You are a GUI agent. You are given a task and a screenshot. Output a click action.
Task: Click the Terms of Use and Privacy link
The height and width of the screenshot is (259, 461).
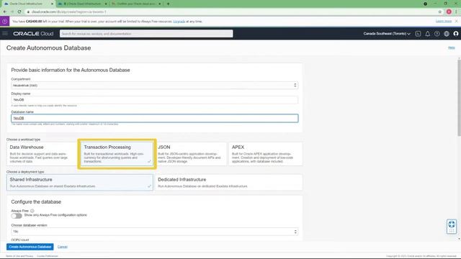19,256
